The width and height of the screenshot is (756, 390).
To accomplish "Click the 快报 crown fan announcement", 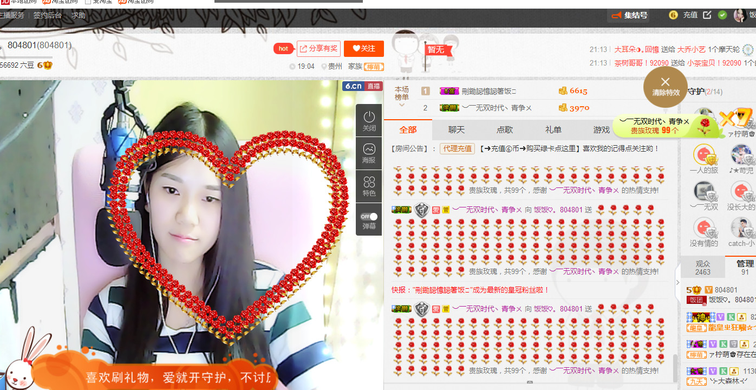I will 471,290.
